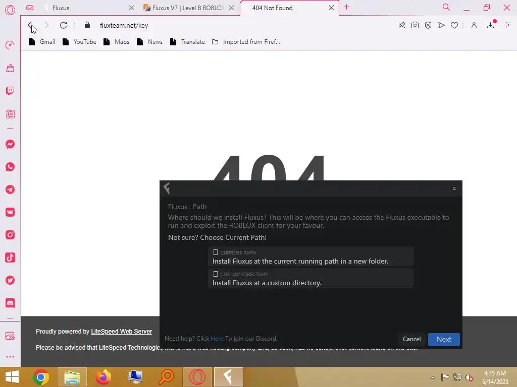Open YouTube bookmark
The height and width of the screenshot is (387, 517).
tap(79, 42)
